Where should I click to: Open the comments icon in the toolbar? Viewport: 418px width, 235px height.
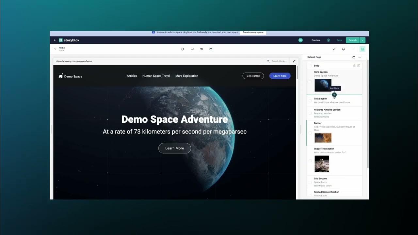192,49
